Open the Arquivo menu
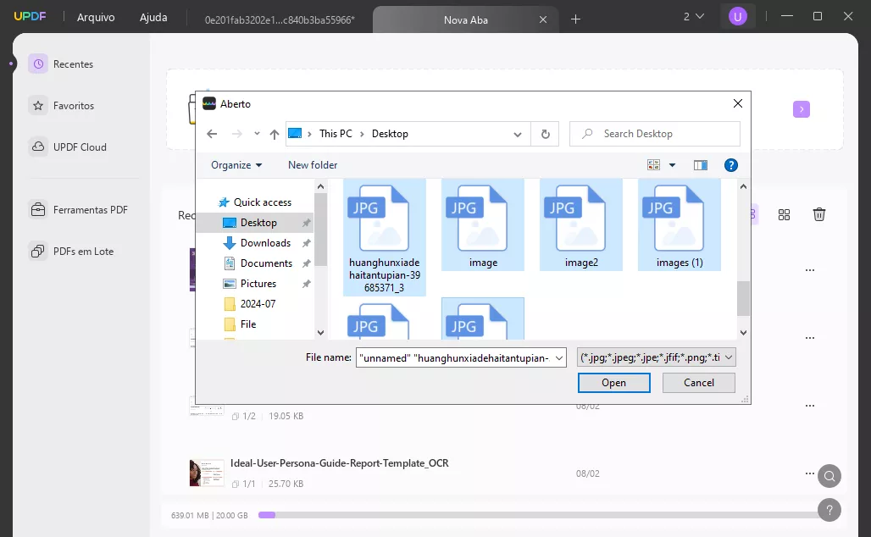Viewport: 871px width, 537px height. [96, 17]
